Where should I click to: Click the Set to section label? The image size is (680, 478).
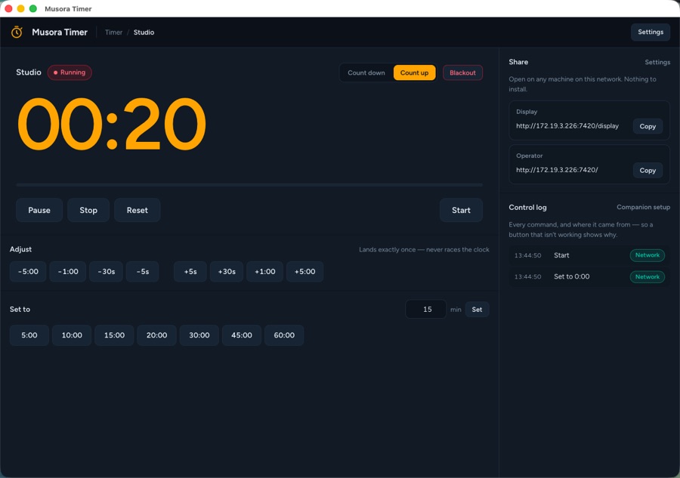pyautogui.click(x=20, y=310)
